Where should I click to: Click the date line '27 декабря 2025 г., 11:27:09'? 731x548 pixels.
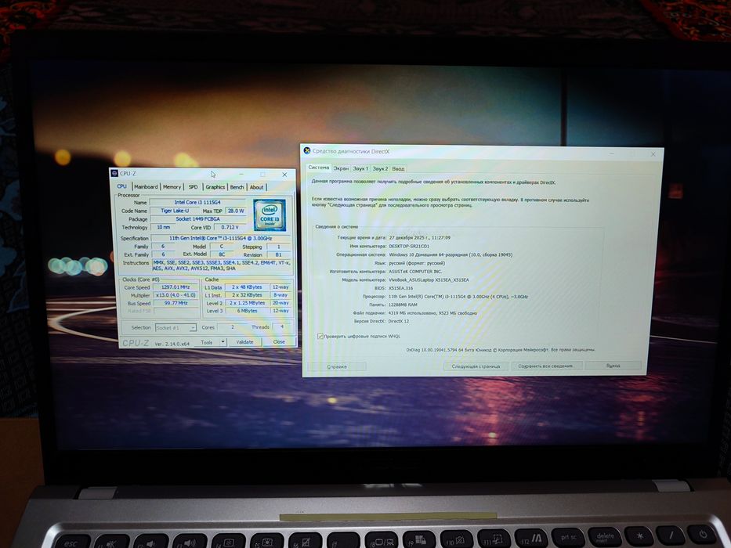(420, 238)
